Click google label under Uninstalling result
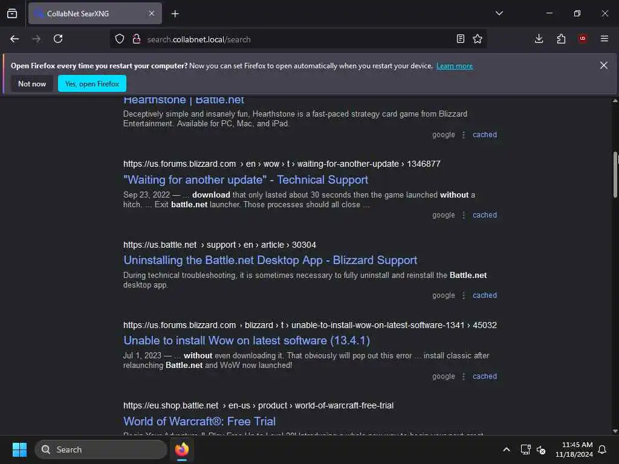 click(x=443, y=295)
